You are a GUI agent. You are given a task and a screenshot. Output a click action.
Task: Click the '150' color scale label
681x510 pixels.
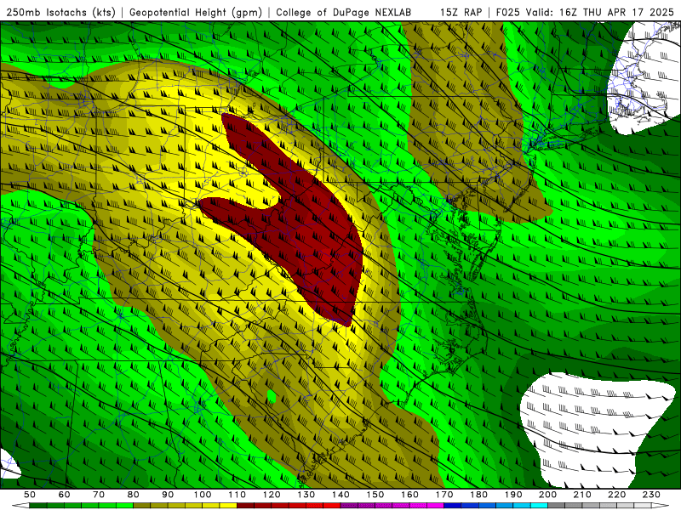tap(375, 495)
